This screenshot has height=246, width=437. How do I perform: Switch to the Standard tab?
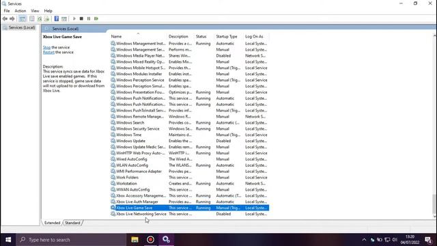pos(72,223)
